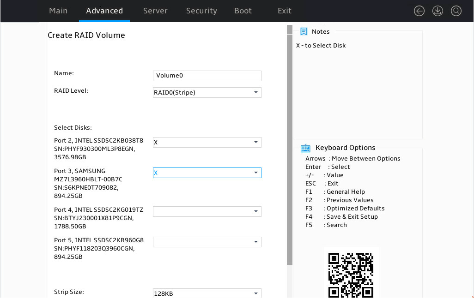Click the 'RAID Level:' label
The image size is (474, 299).
pos(71,91)
